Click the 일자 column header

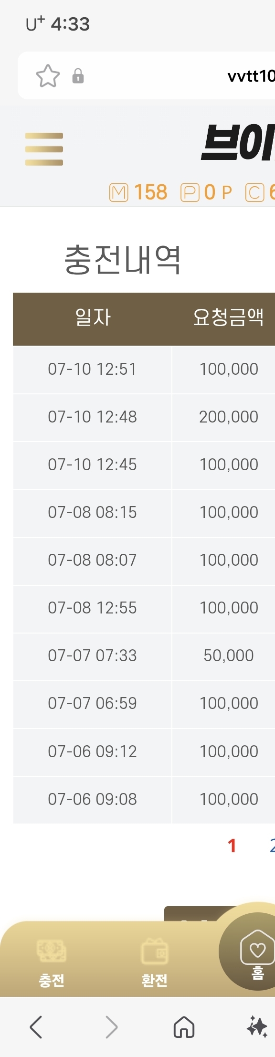[93, 318]
